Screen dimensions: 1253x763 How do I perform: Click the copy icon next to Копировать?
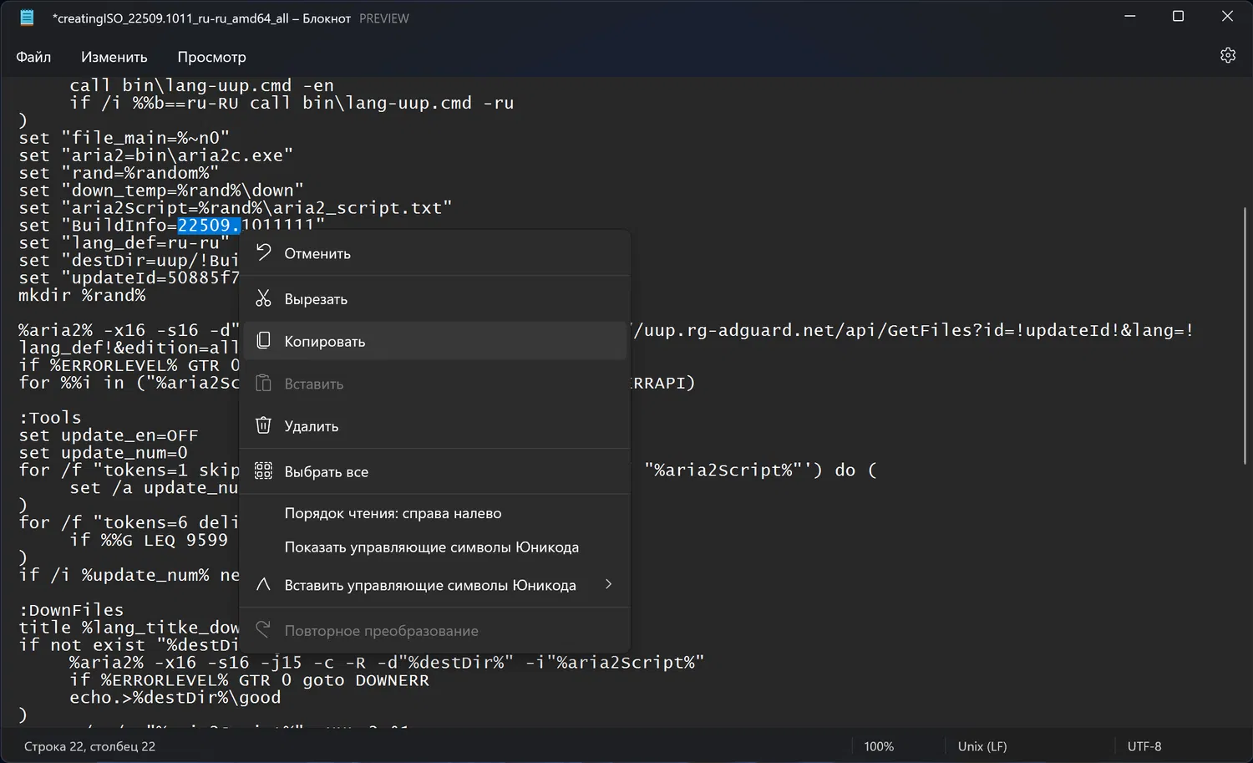[264, 341]
